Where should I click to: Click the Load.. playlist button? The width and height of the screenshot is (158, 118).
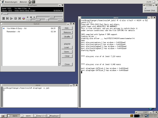(x=67, y=47)
